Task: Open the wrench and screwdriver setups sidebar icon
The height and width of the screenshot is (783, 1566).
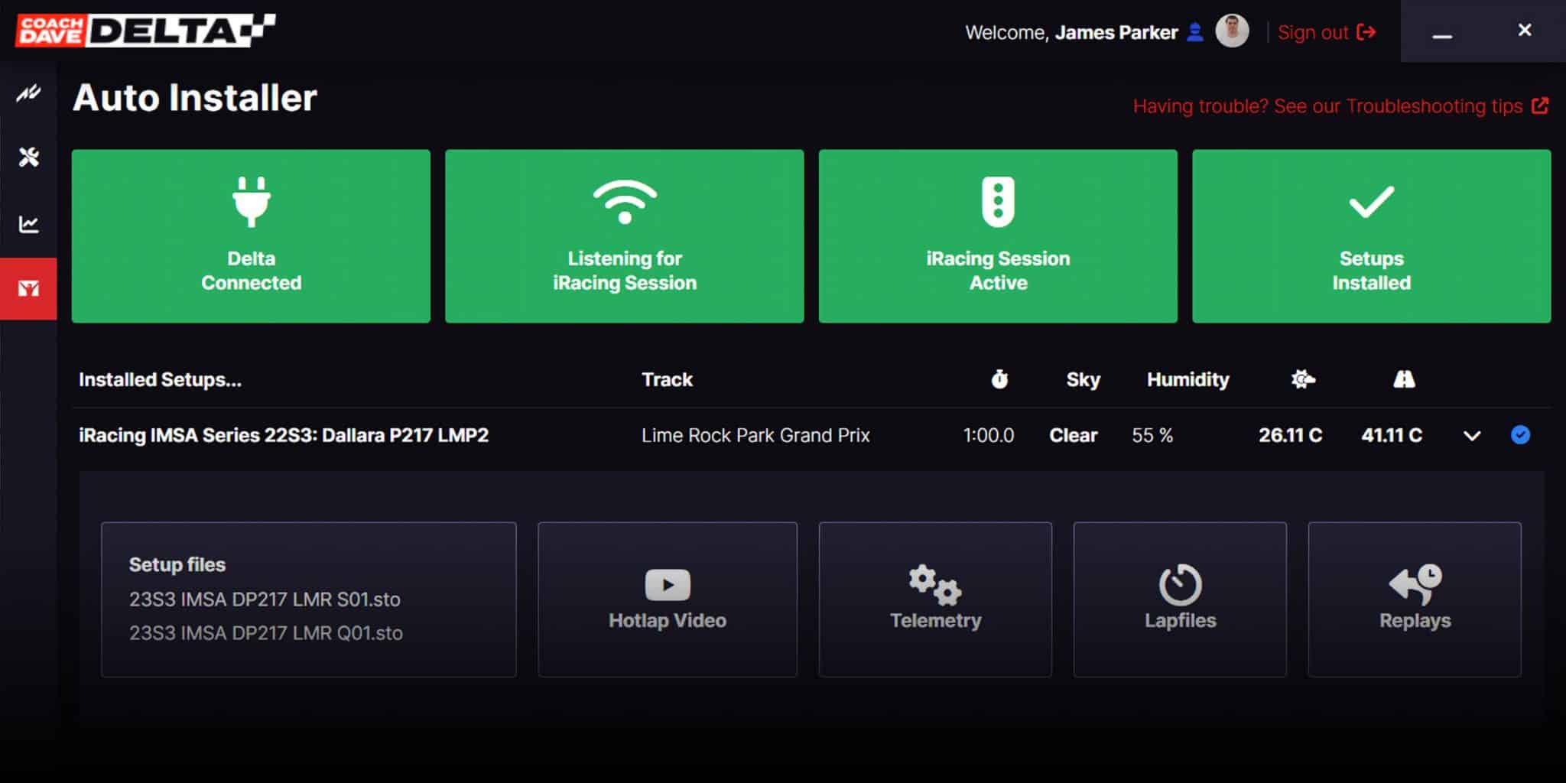Action: coord(28,158)
